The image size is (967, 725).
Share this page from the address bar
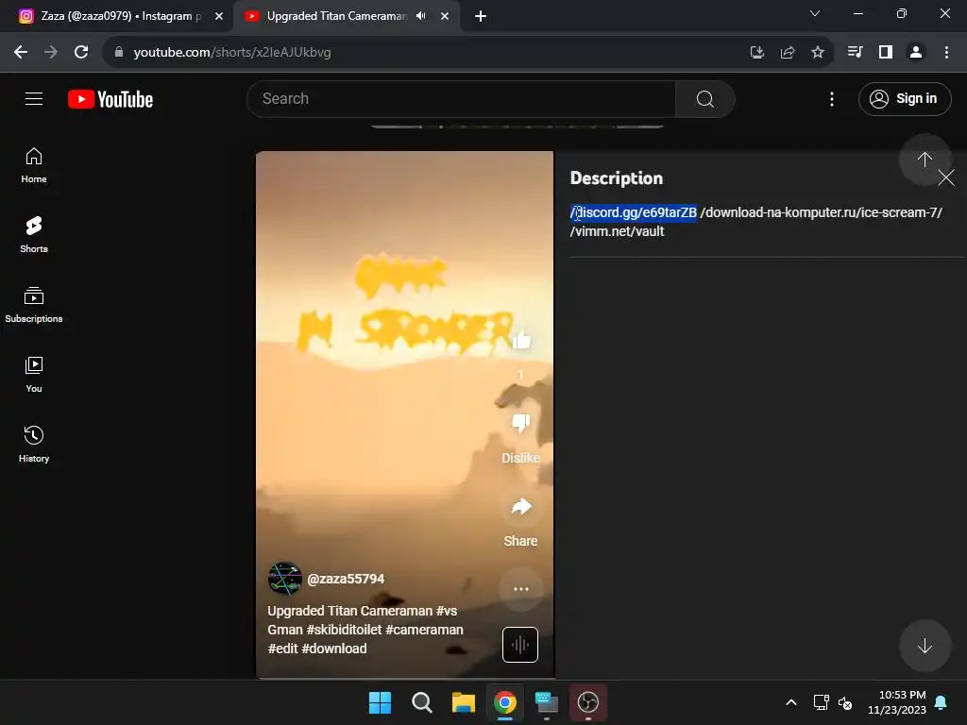pos(788,53)
